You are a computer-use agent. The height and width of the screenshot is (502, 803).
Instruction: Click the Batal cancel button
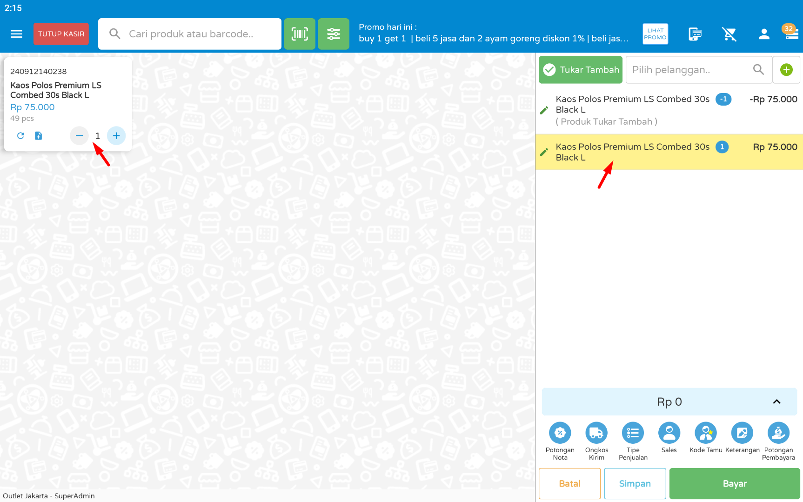point(569,483)
